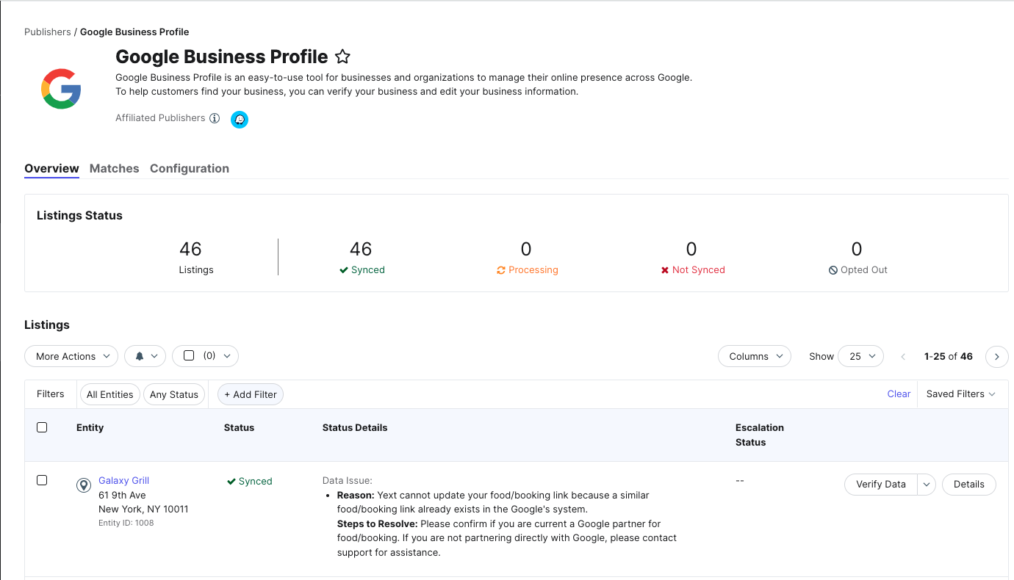Open the bell notifications dropdown

(x=145, y=356)
